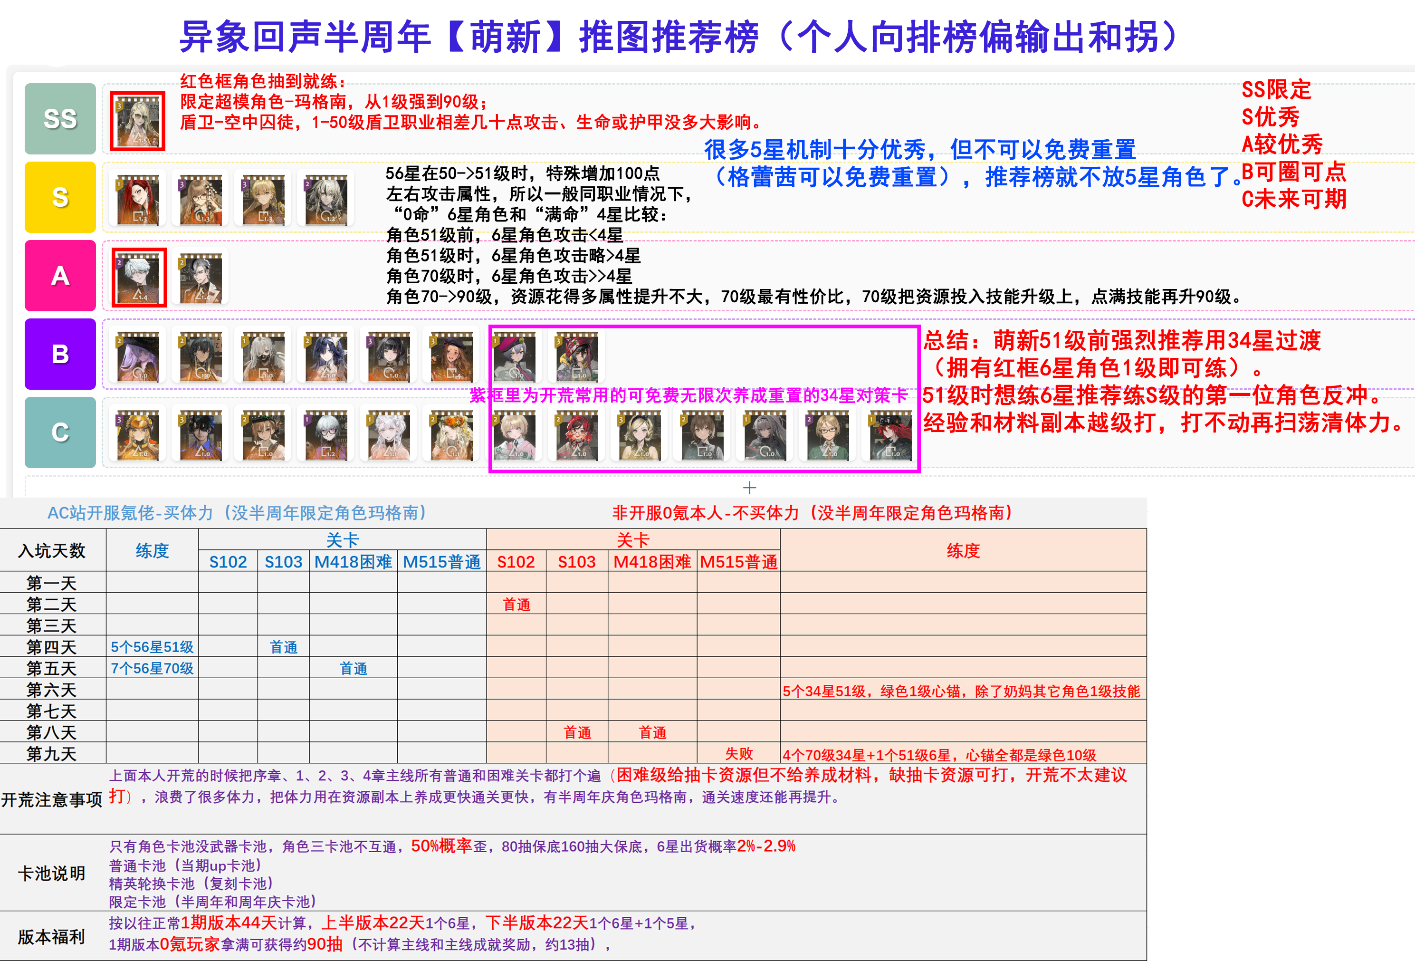The height and width of the screenshot is (961, 1415).
Task: Select the 版本福利 row label
Action: [52, 937]
